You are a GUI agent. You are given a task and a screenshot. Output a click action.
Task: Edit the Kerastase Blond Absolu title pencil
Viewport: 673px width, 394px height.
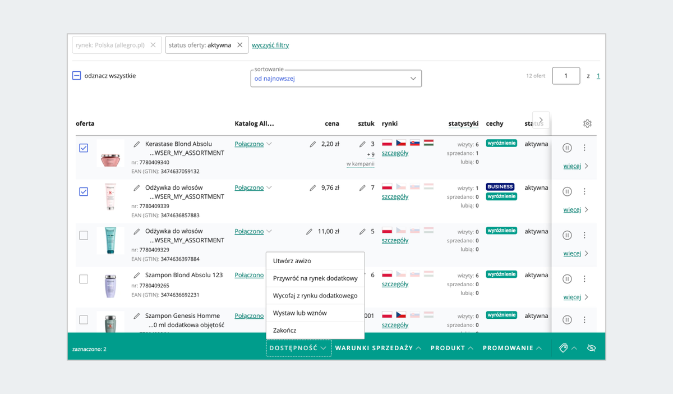(137, 144)
